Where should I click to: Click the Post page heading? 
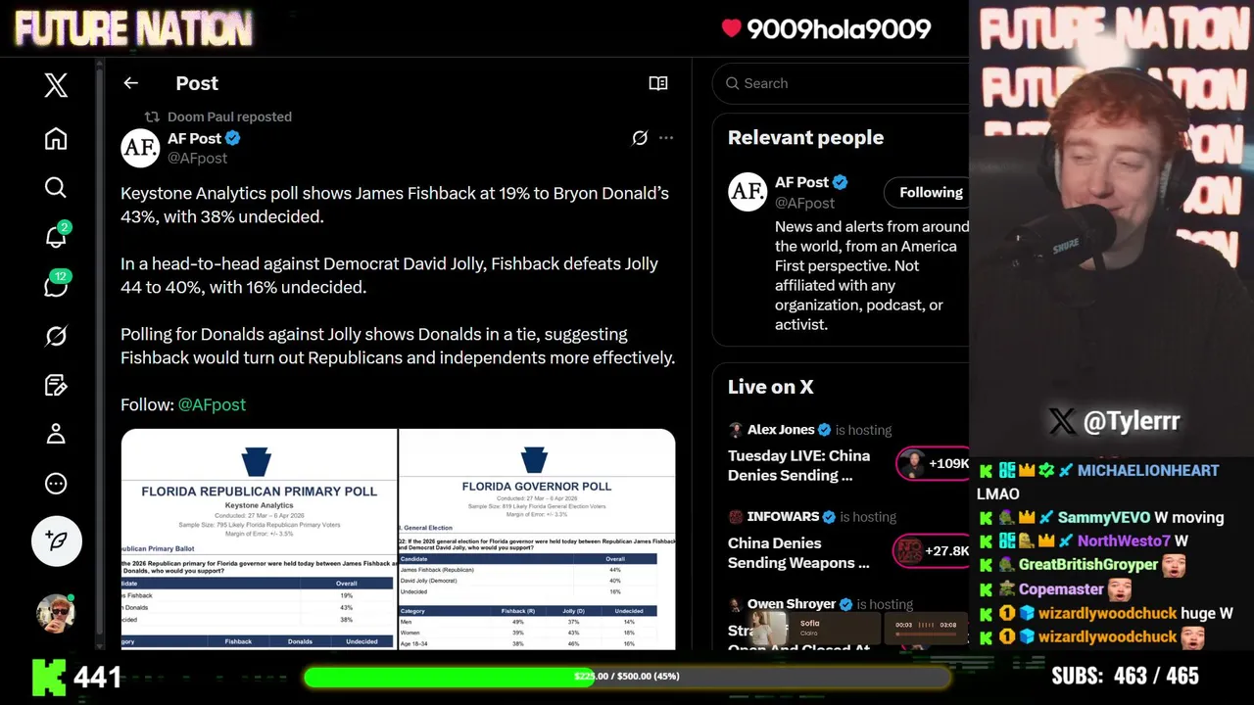pyautogui.click(x=197, y=83)
